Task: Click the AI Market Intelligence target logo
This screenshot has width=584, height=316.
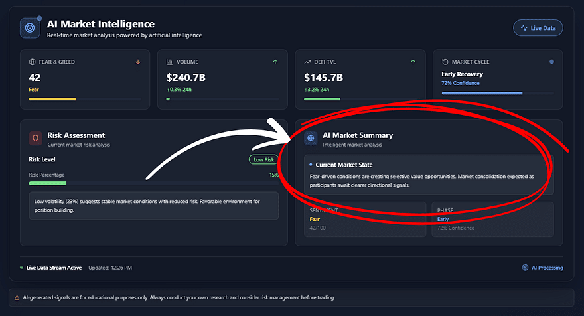Action: [x=30, y=28]
